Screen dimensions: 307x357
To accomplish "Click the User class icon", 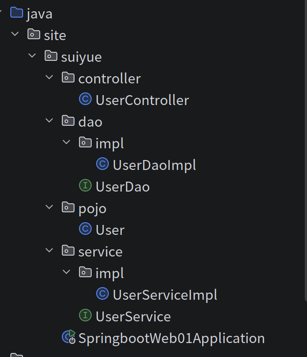I will click(85, 229).
